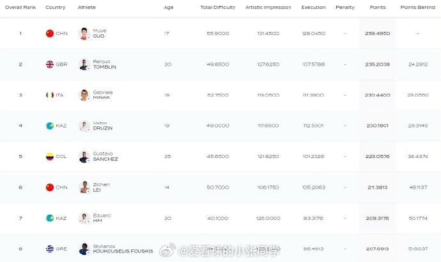Screen dimensions: 441x262
Task: Select points behind value 48.1137
Action: coord(418,187)
